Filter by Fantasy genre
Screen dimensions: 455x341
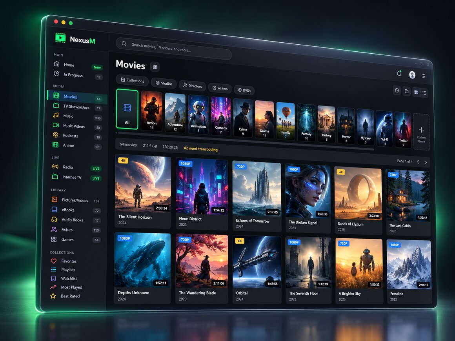point(306,123)
